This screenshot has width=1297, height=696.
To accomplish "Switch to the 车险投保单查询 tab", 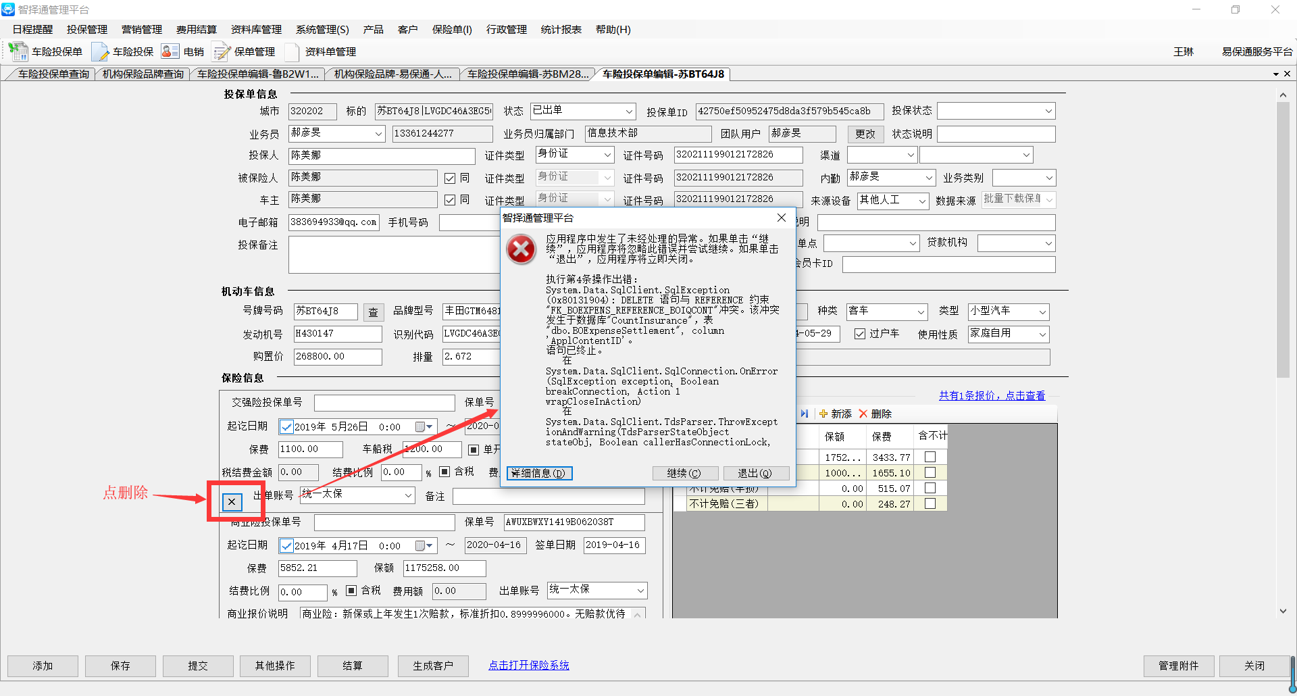I will [x=53, y=74].
